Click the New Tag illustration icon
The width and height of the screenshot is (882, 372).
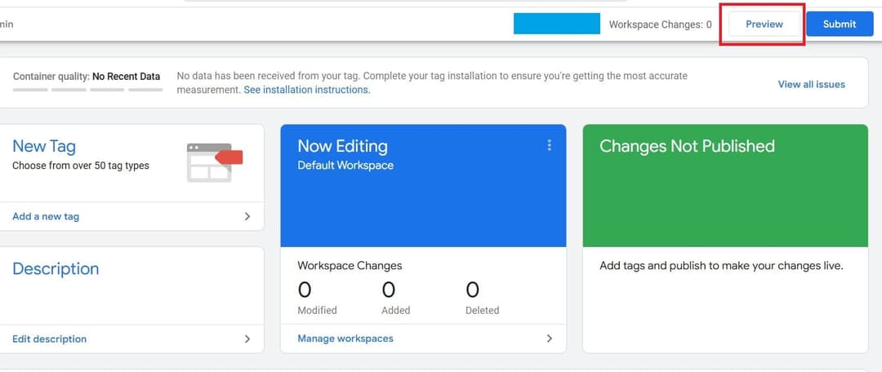click(215, 161)
